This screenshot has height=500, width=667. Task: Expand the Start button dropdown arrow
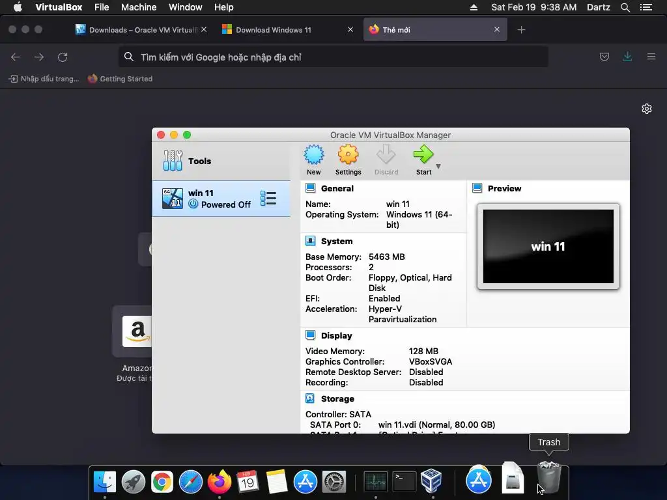coord(438,166)
